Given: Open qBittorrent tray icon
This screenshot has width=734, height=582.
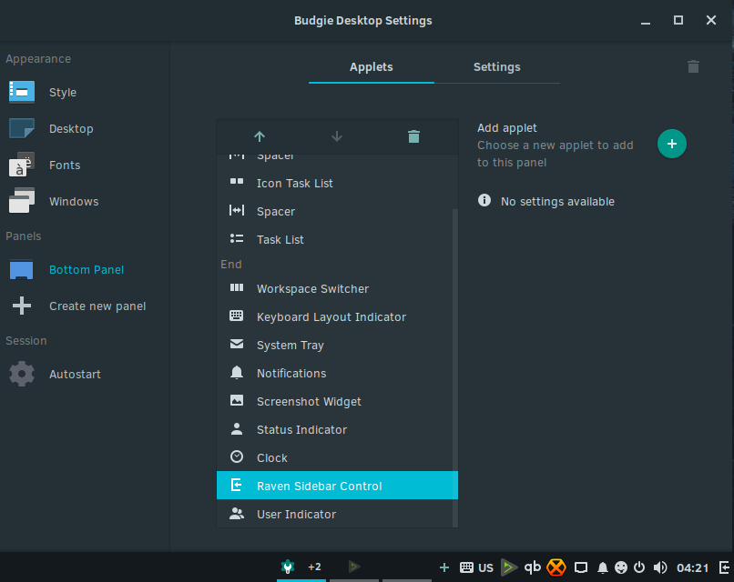Looking at the screenshot, I should point(533,567).
